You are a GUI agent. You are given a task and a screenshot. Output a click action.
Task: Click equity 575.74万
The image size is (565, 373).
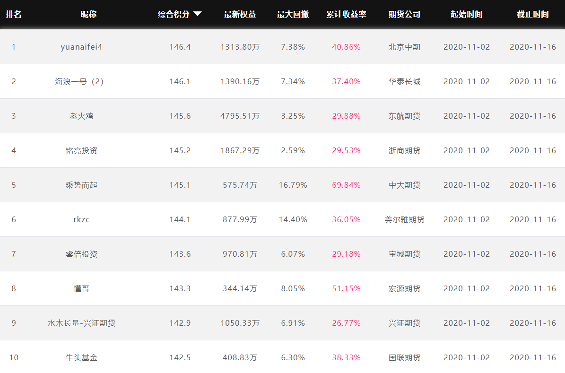coord(240,185)
